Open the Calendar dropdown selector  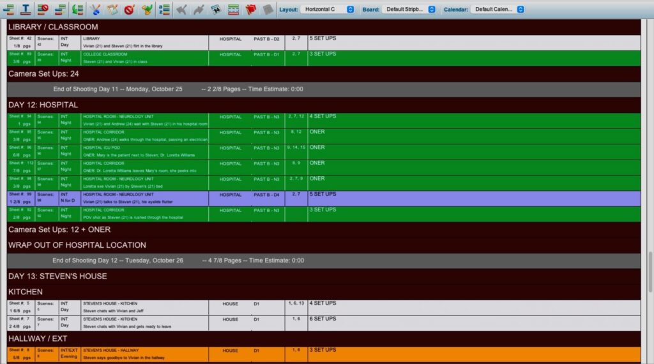(499, 10)
